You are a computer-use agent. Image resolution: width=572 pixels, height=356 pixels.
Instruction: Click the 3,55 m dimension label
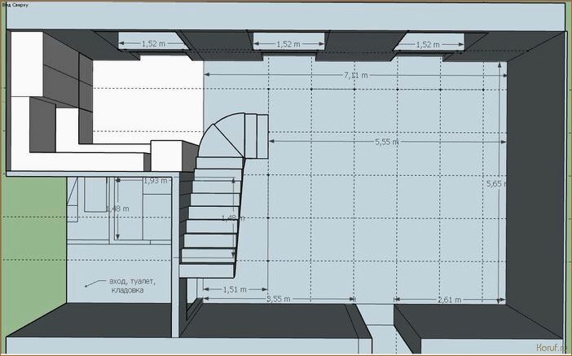(279, 300)
